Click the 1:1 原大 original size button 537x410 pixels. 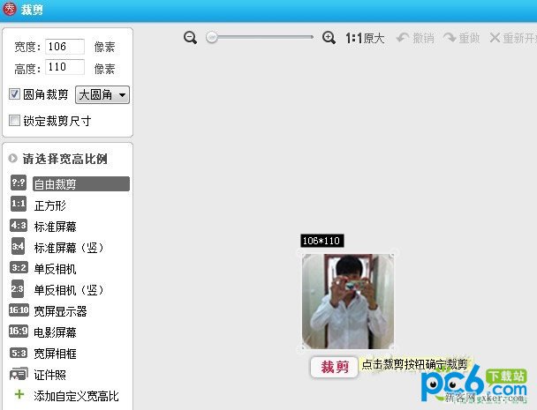[365, 38]
